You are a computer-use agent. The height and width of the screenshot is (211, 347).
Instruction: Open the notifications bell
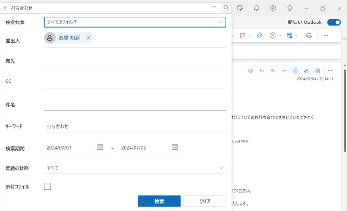pos(256,8)
